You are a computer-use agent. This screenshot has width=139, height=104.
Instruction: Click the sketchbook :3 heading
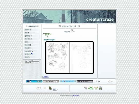click(71, 26)
